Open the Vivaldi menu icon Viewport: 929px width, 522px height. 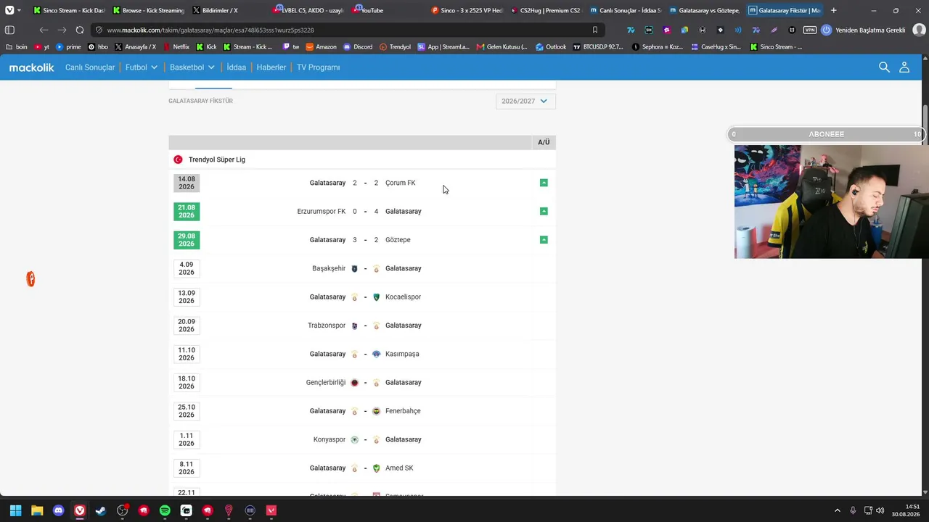[9, 10]
